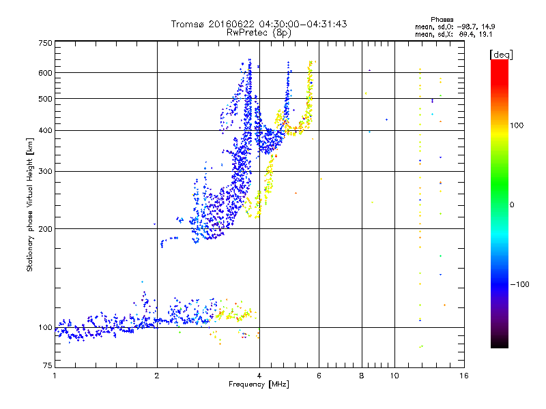
Task: Click the y-axis tick label "300"
Action: 45,172
